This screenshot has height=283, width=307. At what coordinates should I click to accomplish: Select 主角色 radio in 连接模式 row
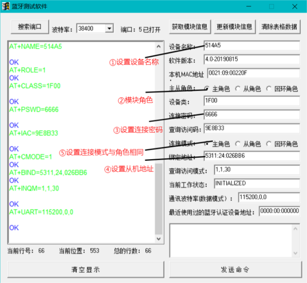click(207, 144)
